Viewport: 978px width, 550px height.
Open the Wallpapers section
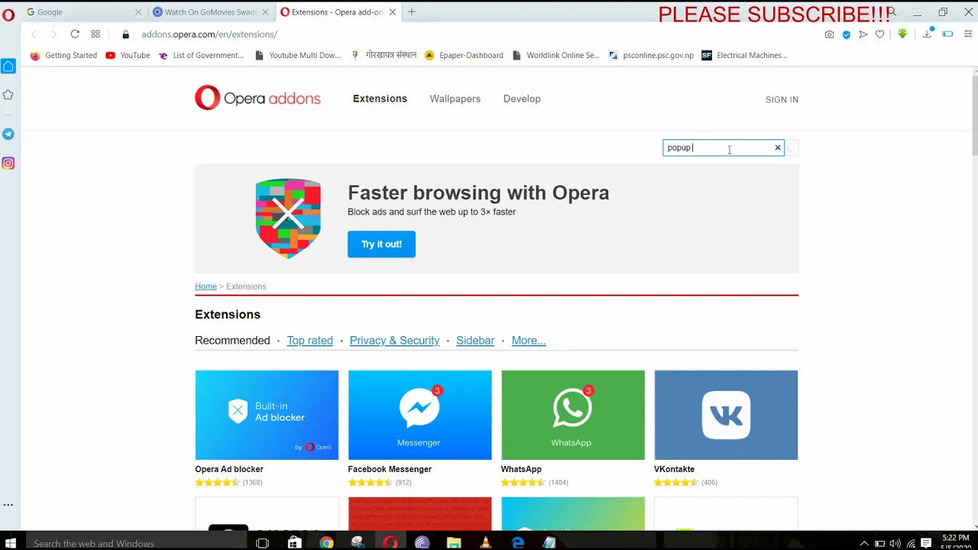[x=455, y=99]
